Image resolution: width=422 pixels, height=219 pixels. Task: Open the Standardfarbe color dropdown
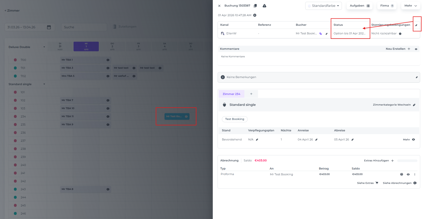click(x=323, y=6)
